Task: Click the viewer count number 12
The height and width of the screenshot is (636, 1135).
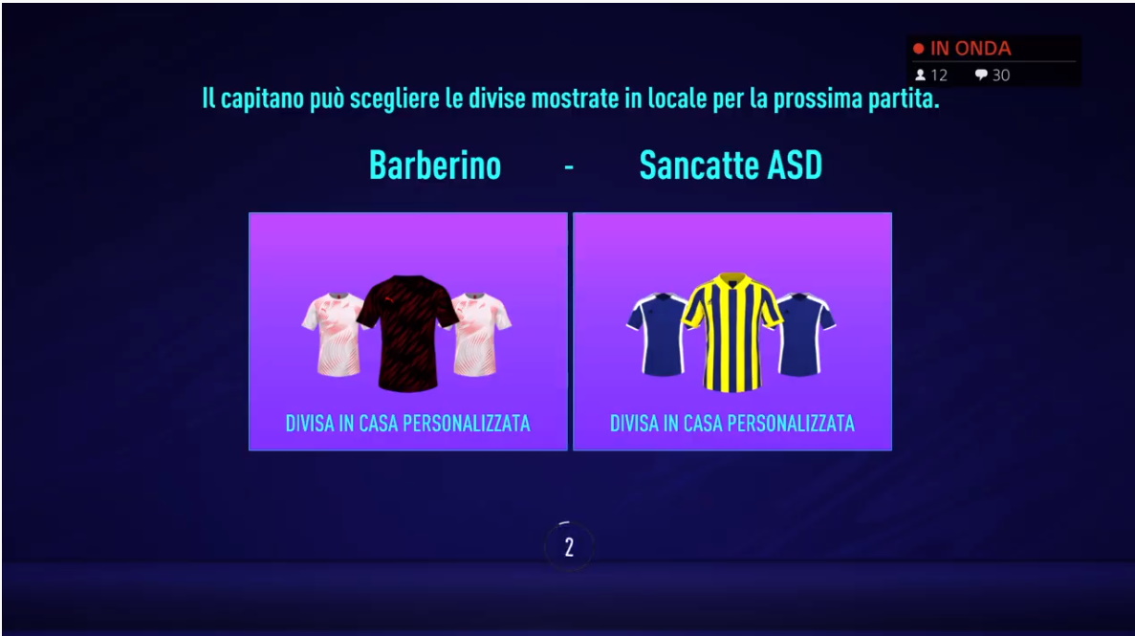Action: (939, 76)
